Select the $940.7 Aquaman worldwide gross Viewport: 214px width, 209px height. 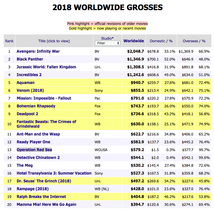[137, 82]
